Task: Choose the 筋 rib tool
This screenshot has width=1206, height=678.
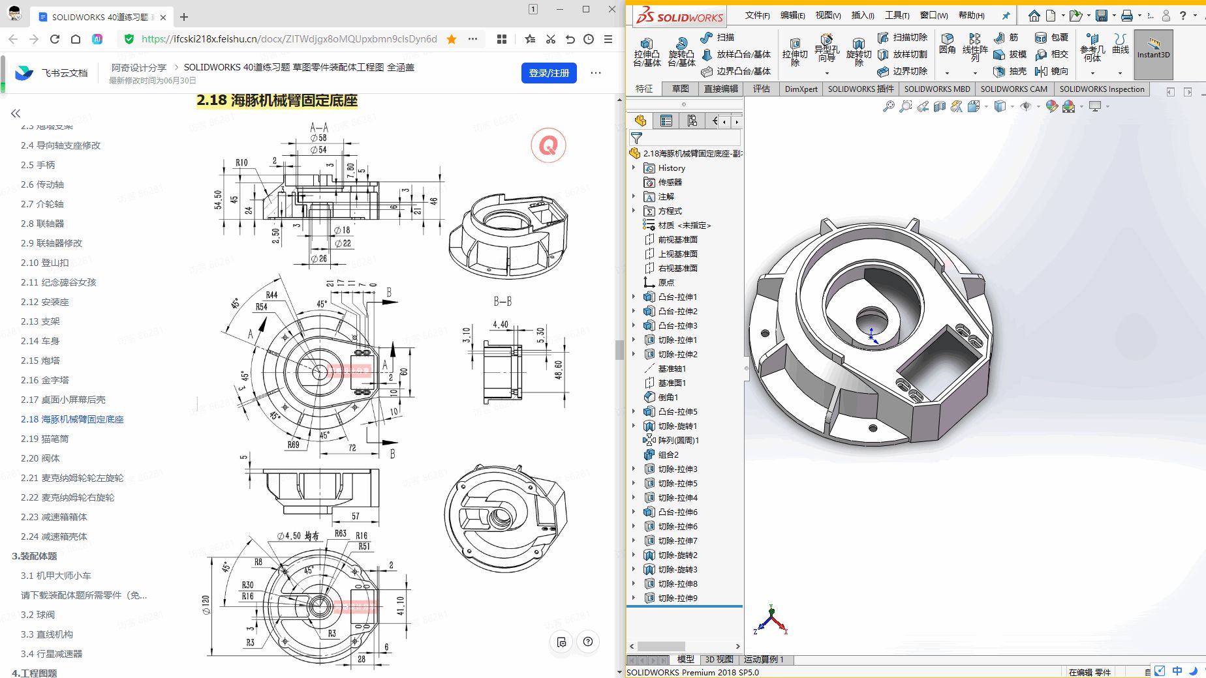Action: click(1006, 38)
